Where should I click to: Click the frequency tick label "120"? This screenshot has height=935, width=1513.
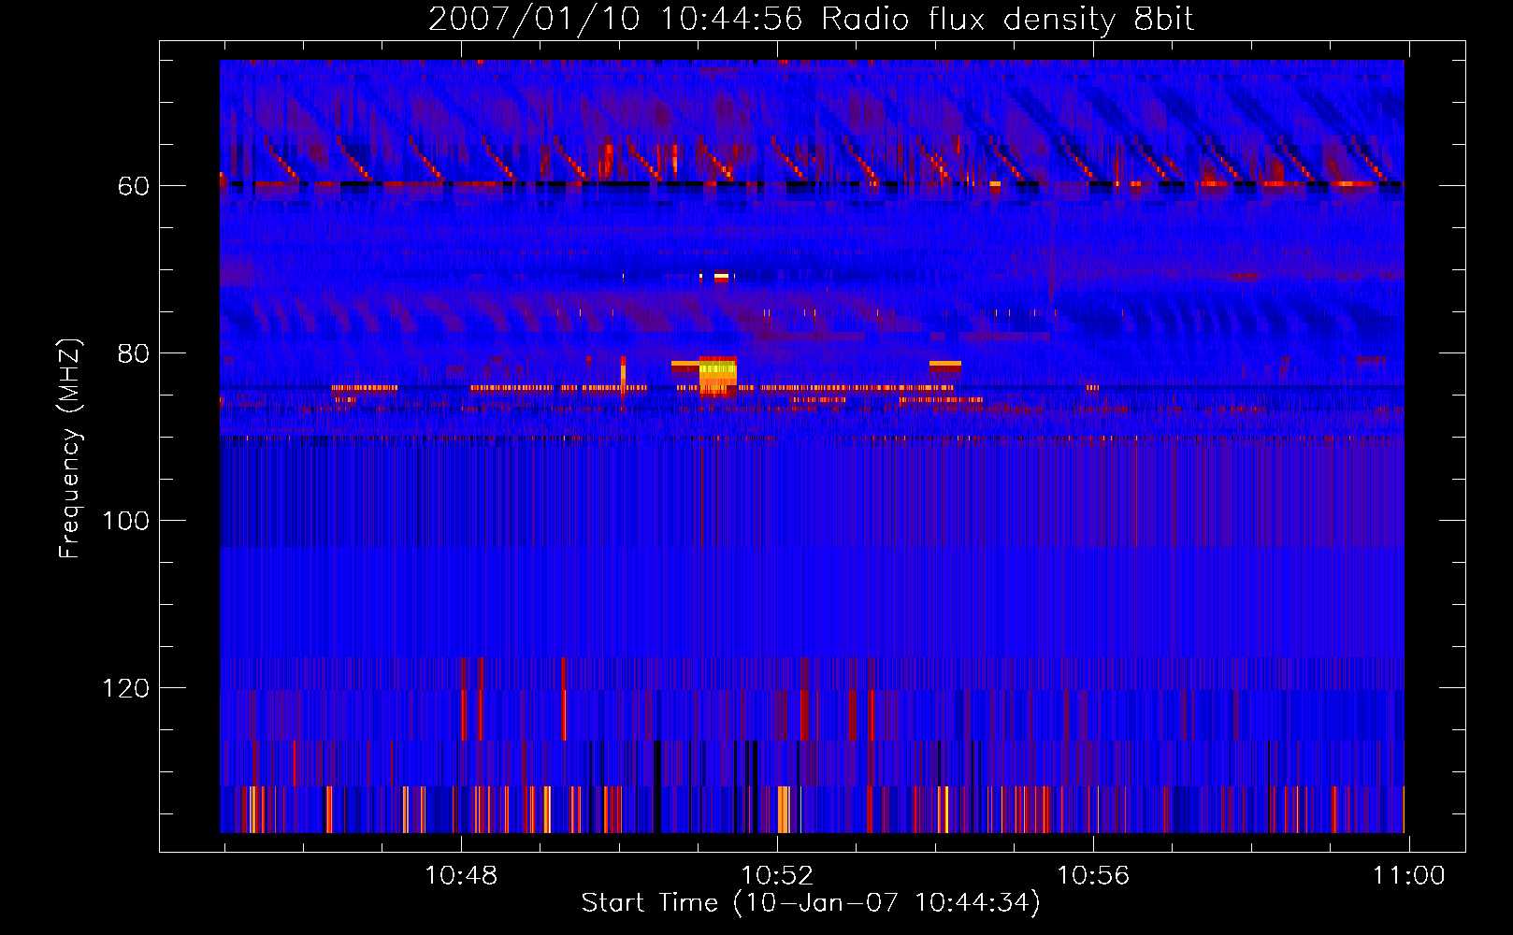pos(125,688)
